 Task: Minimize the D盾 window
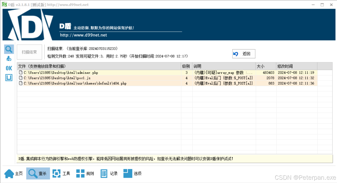coord(313,5)
